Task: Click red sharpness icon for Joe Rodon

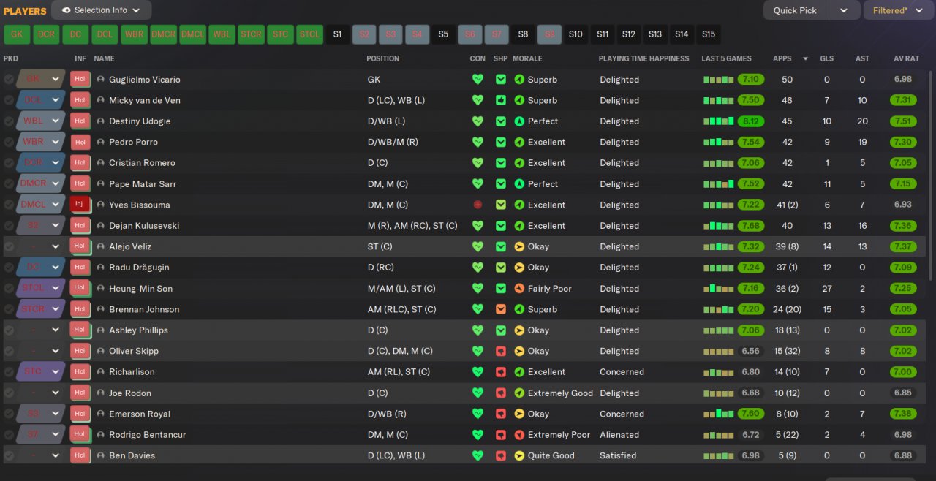Action: (x=500, y=393)
